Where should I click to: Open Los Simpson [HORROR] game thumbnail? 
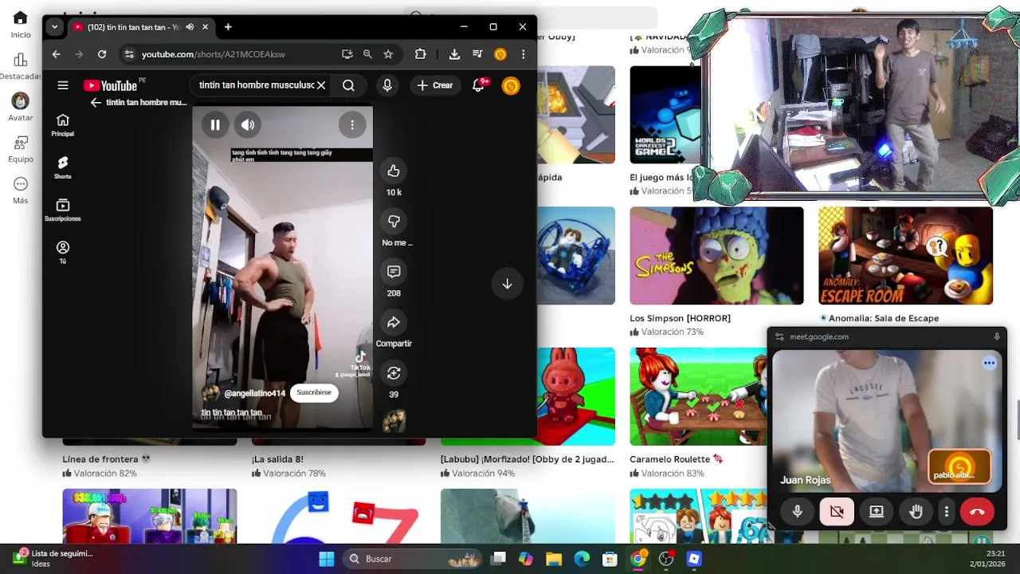click(716, 256)
